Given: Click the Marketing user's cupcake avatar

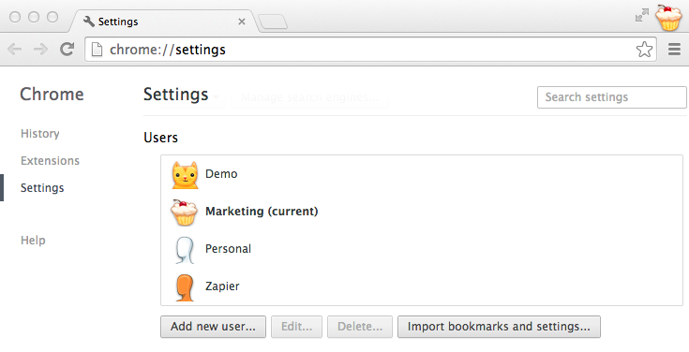Looking at the screenshot, I should click(x=184, y=213).
